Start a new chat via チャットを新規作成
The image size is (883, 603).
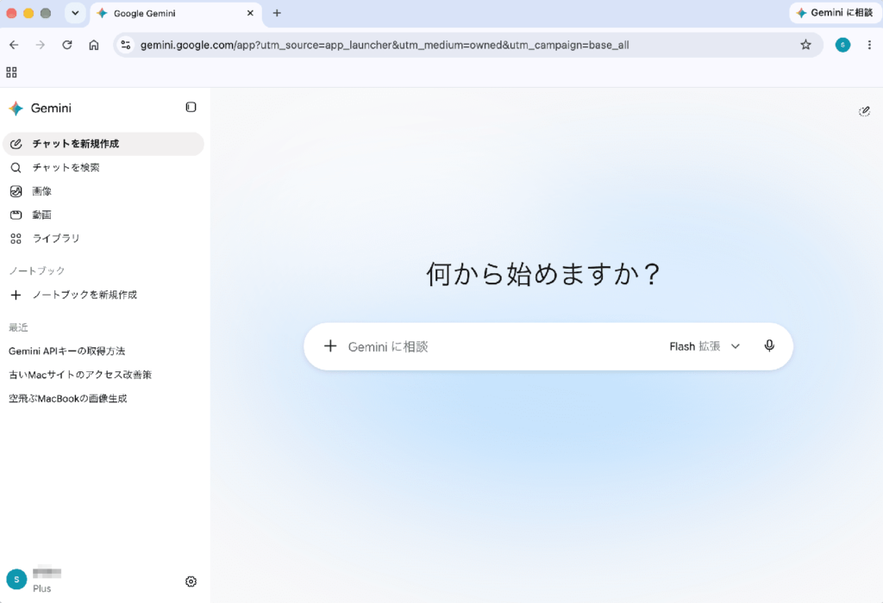pyautogui.click(x=103, y=144)
